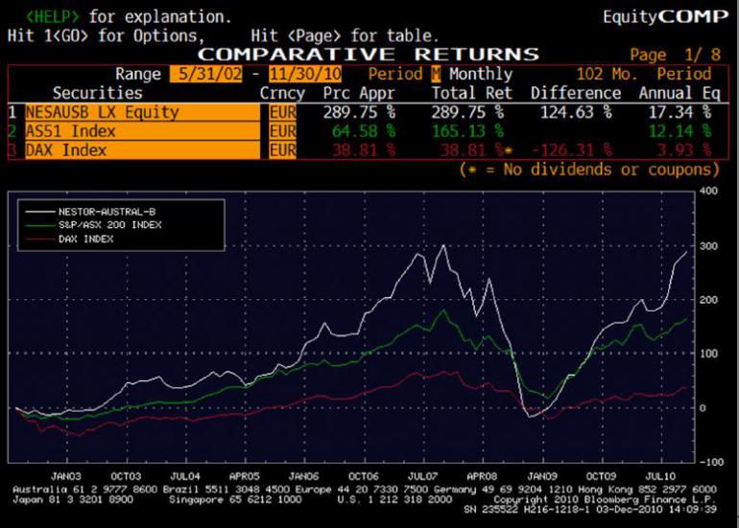Viewport: 739px width, 528px height.
Task: Click the Difference column header
Action: click(576, 93)
